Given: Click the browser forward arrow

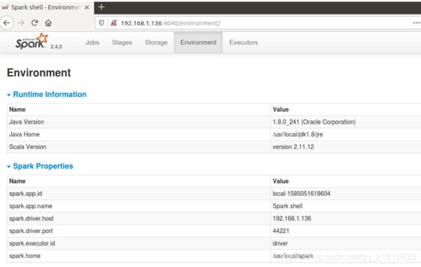Looking at the screenshot, I should [21, 23].
